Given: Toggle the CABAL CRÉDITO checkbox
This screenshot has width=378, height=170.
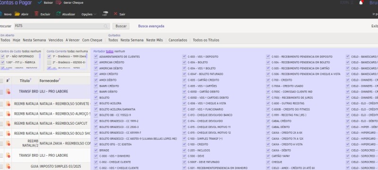Looking at the screenshot, I should (x=268, y=121).
